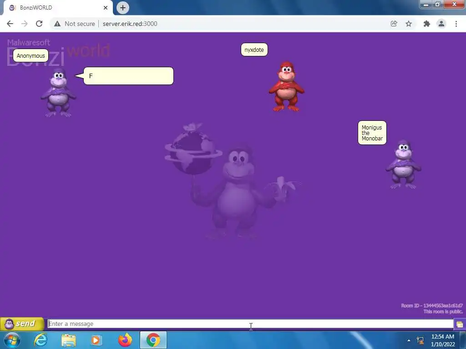Click the yellow icon right of message box
Screen dimensions: 466x349
coord(460,324)
